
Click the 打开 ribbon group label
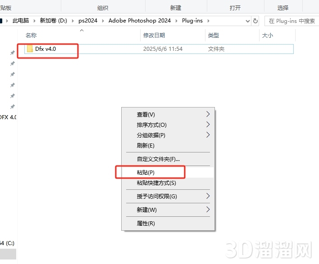(235, 8)
